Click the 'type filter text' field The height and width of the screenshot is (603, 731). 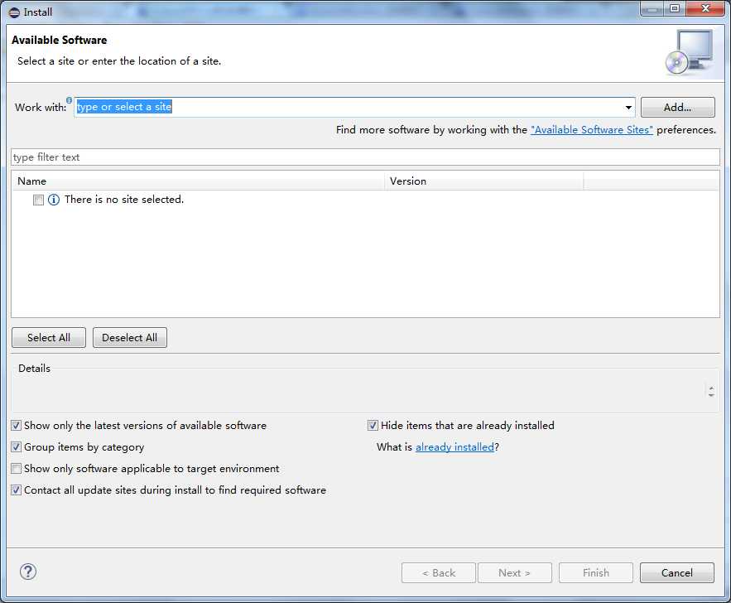tap(366, 157)
